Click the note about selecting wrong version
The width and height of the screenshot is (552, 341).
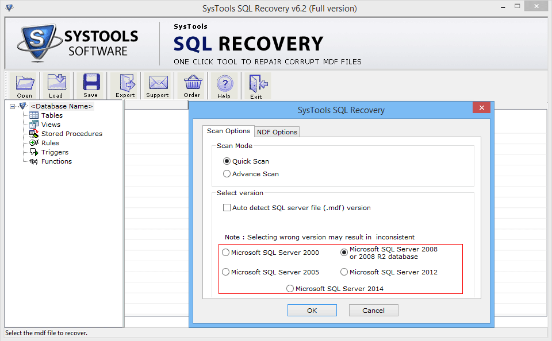(320, 237)
